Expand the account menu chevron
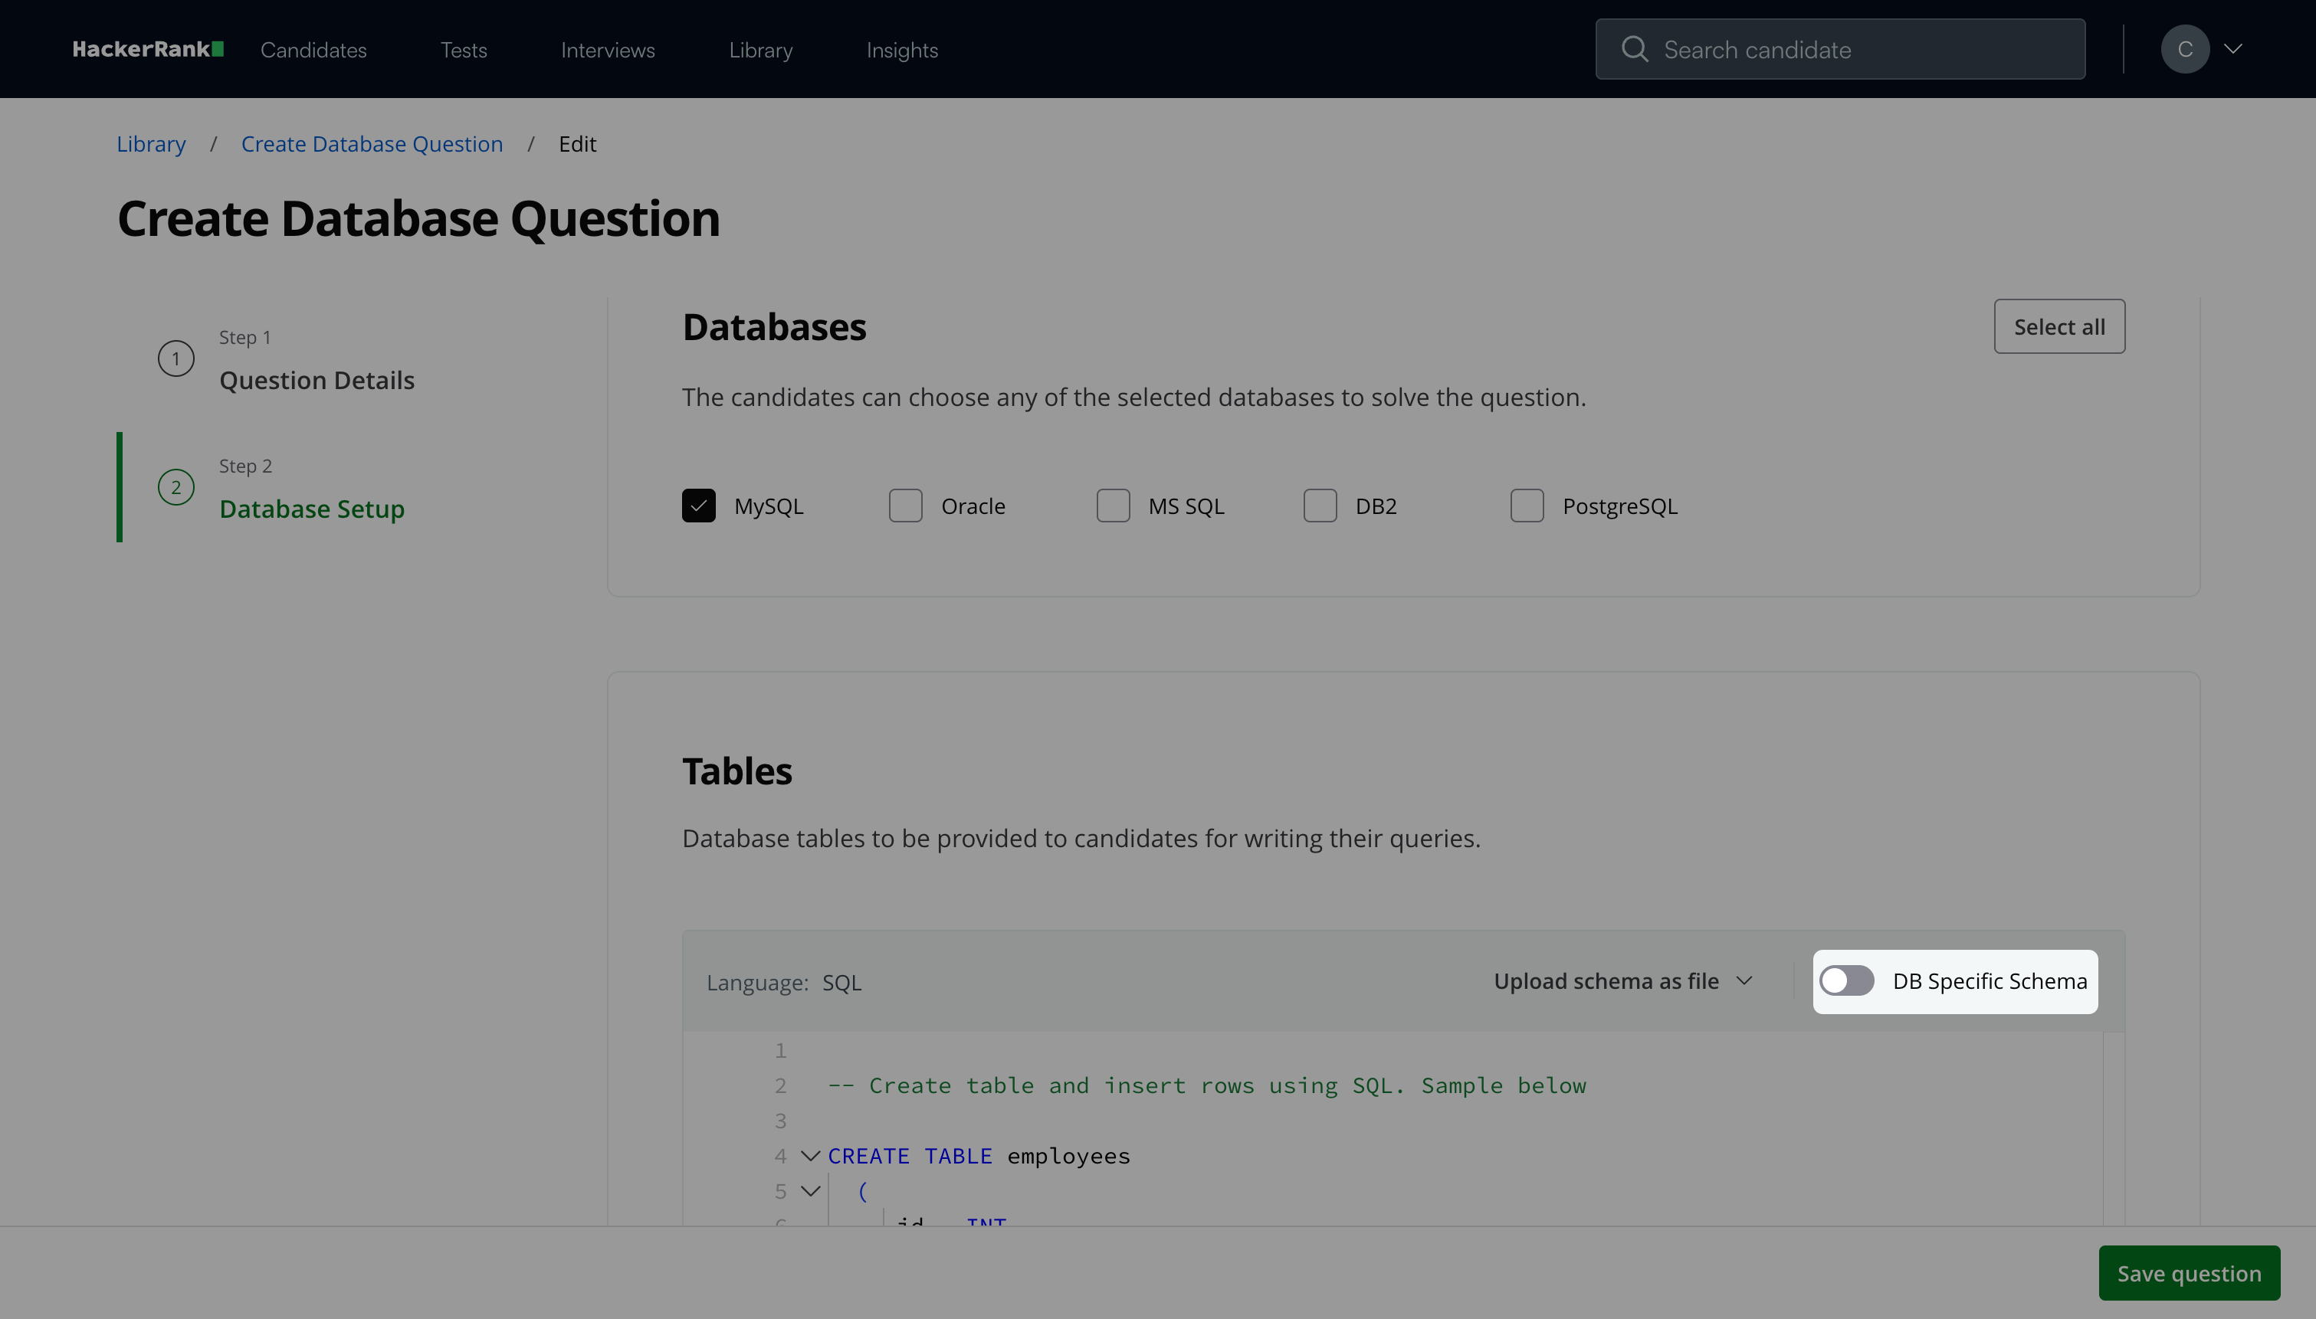This screenshot has width=2316, height=1319. coord(2233,49)
